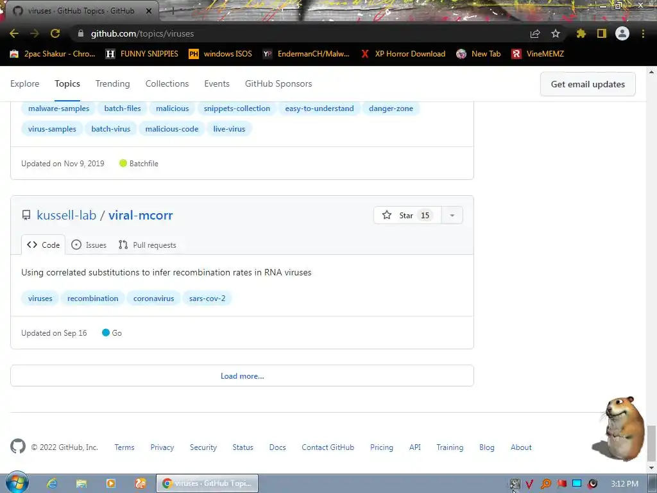The image size is (657, 493).
Task: Select the recombination topic tag
Action: (92, 298)
